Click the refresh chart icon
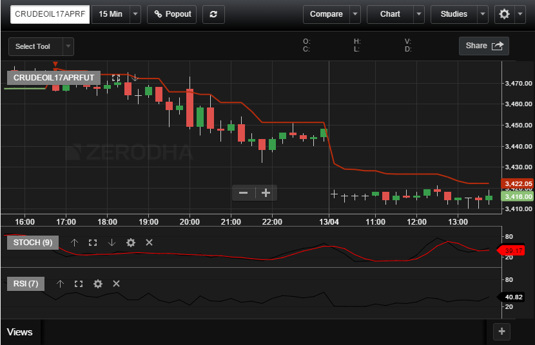The image size is (535, 345). pos(213,14)
